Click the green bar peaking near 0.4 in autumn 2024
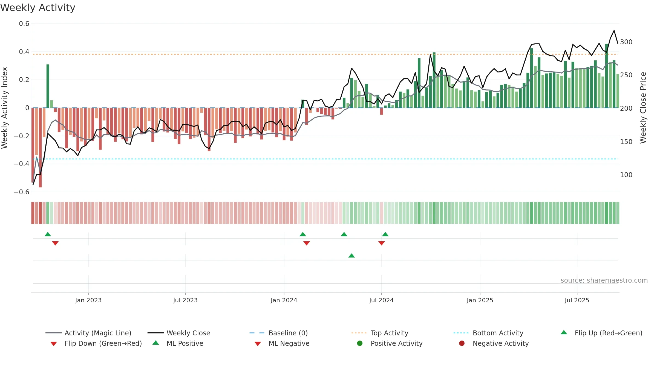 coord(434,80)
